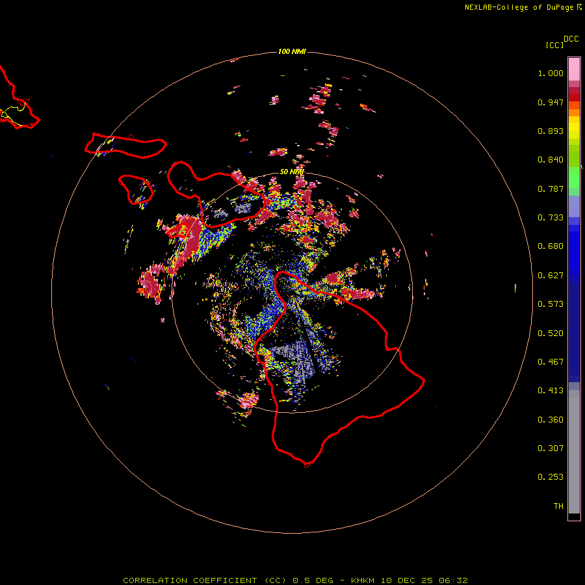The width and height of the screenshot is (585, 585).
Task: Click inside the Lanai island outline
Action: pyautogui.click(x=136, y=188)
